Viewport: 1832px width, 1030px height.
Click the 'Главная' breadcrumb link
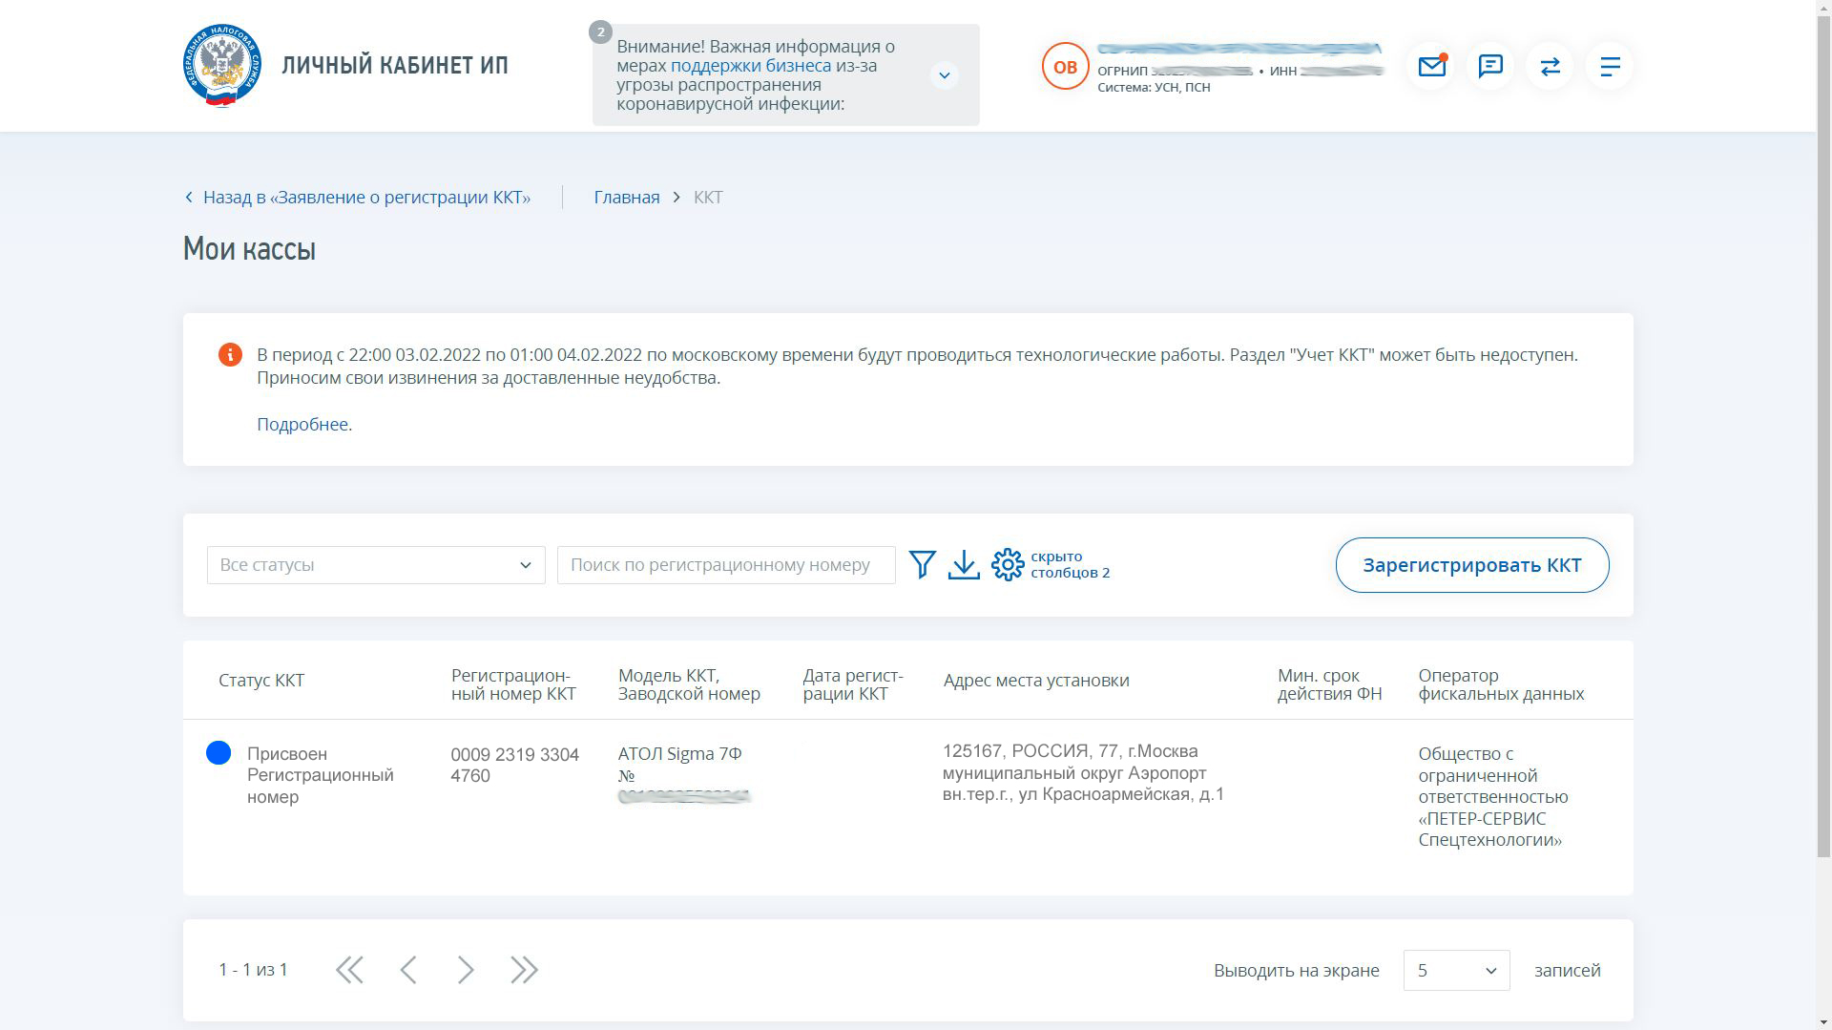pos(626,198)
